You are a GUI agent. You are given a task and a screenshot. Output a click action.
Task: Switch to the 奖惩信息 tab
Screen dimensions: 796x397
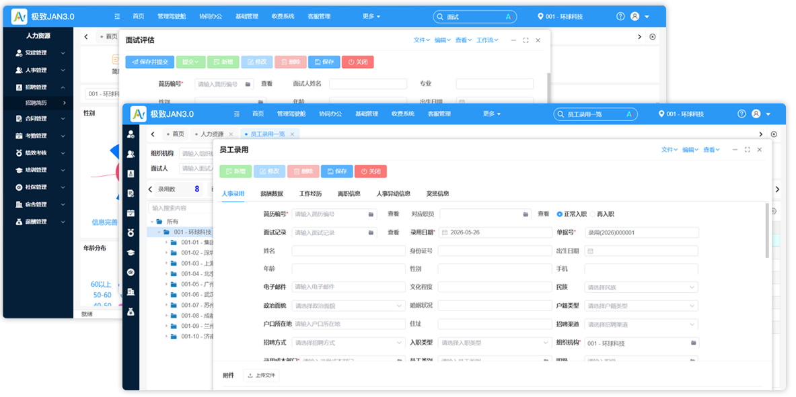tap(437, 193)
